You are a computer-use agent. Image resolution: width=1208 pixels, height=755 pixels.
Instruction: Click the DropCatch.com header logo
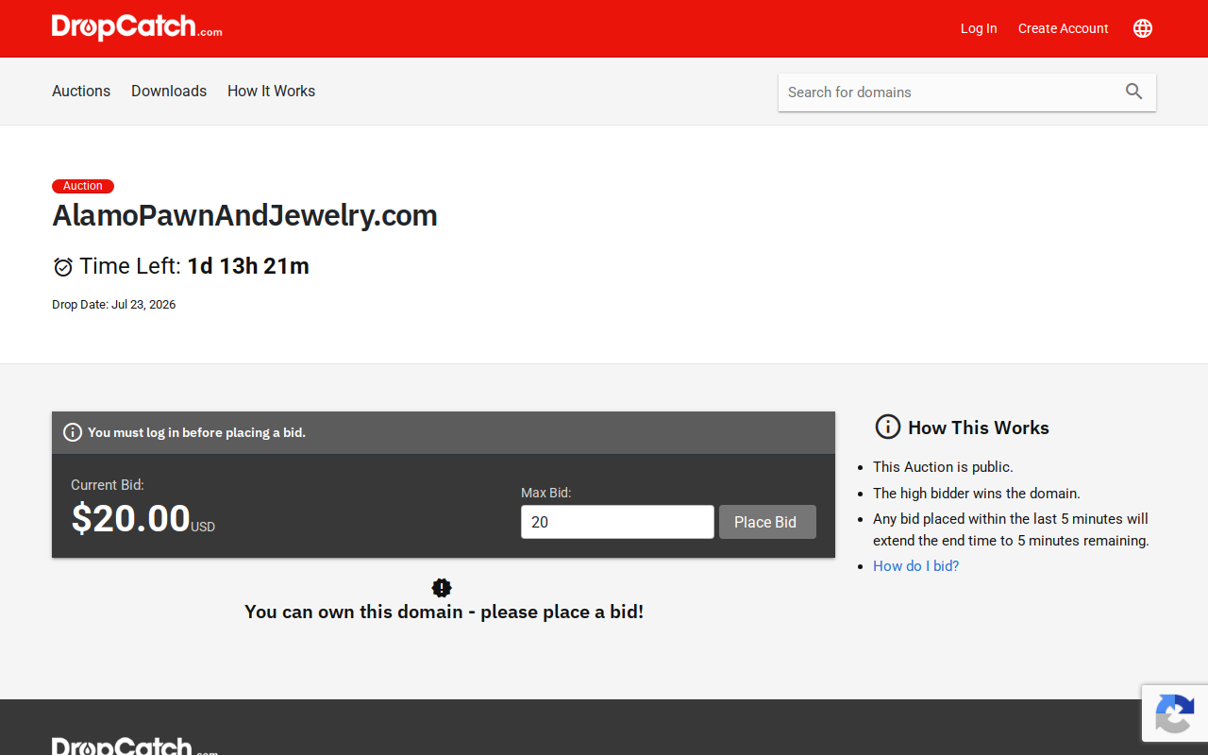[137, 27]
